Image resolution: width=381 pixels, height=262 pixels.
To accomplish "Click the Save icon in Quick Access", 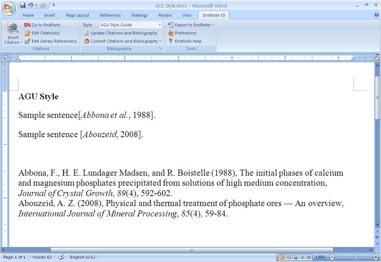I will click(23, 5).
